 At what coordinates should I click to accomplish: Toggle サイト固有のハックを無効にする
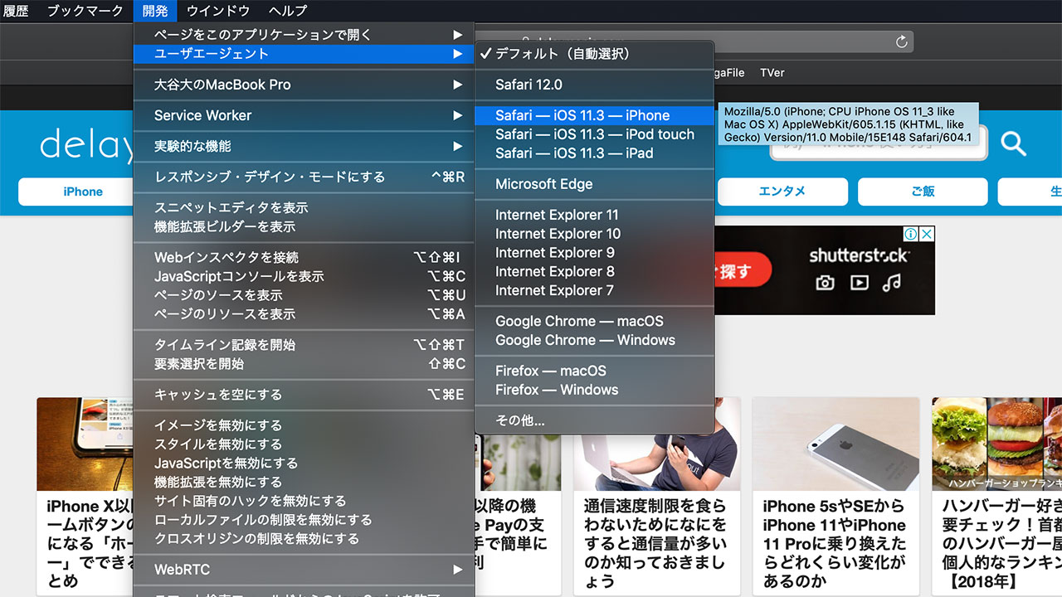pos(304,502)
